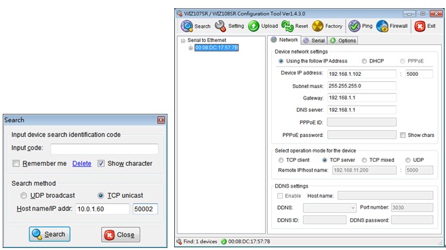Viewport: 446px width, 250px height.
Task: Click the port field showing 50002
Action: coord(145,209)
